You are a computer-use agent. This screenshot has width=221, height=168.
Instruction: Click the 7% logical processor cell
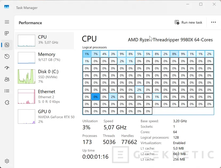click(x=95, y=54)
